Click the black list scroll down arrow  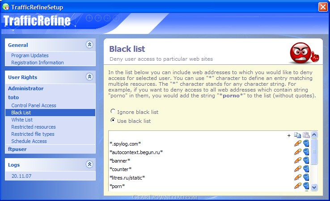click(x=314, y=187)
